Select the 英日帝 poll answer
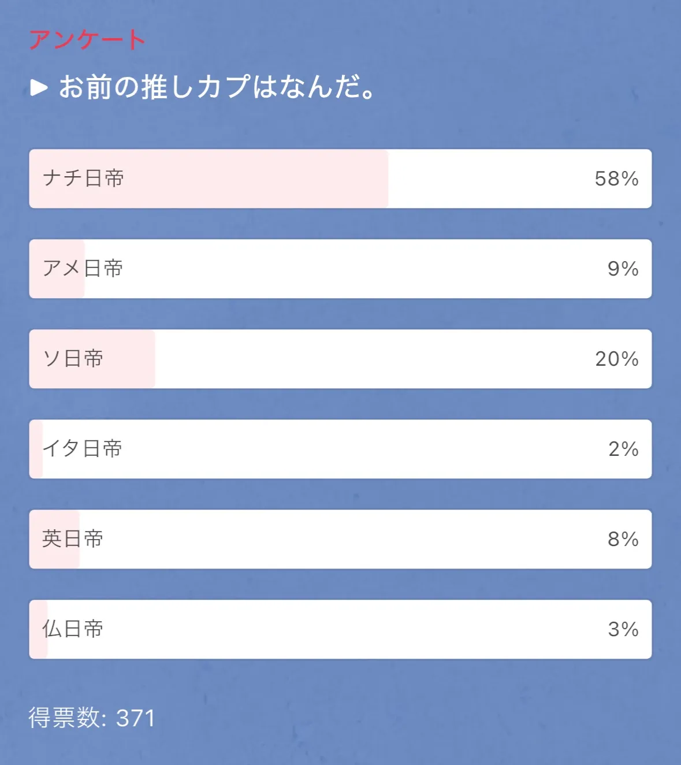This screenshot has width=681, height=765. pos(73,539)
